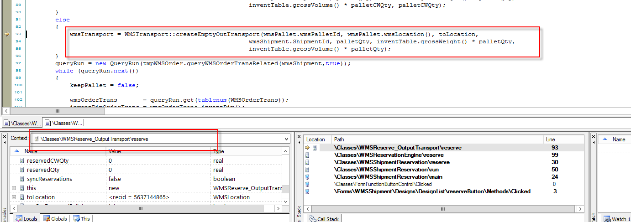The image size is (631, 222).
Task: Close the Call Stack pane with its X
Action: pos(298,136)
